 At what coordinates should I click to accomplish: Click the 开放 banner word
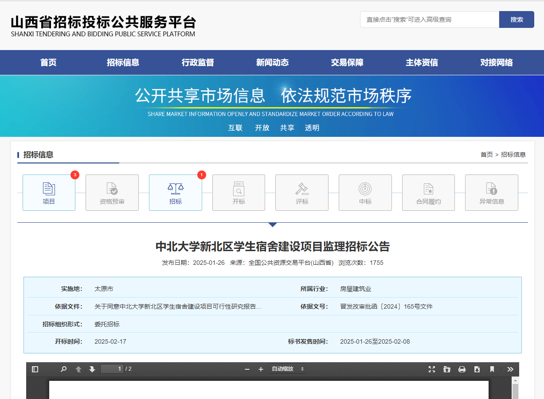[x=262, y=128]
